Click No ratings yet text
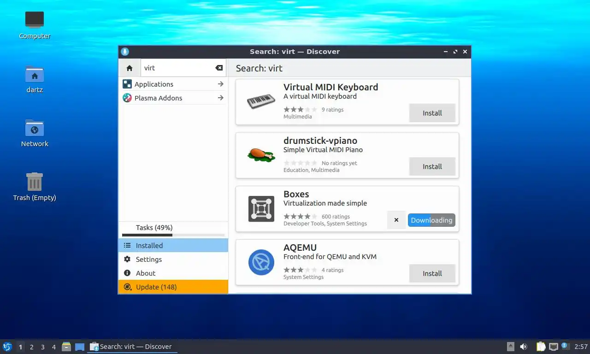 click(x=339, y=163)
